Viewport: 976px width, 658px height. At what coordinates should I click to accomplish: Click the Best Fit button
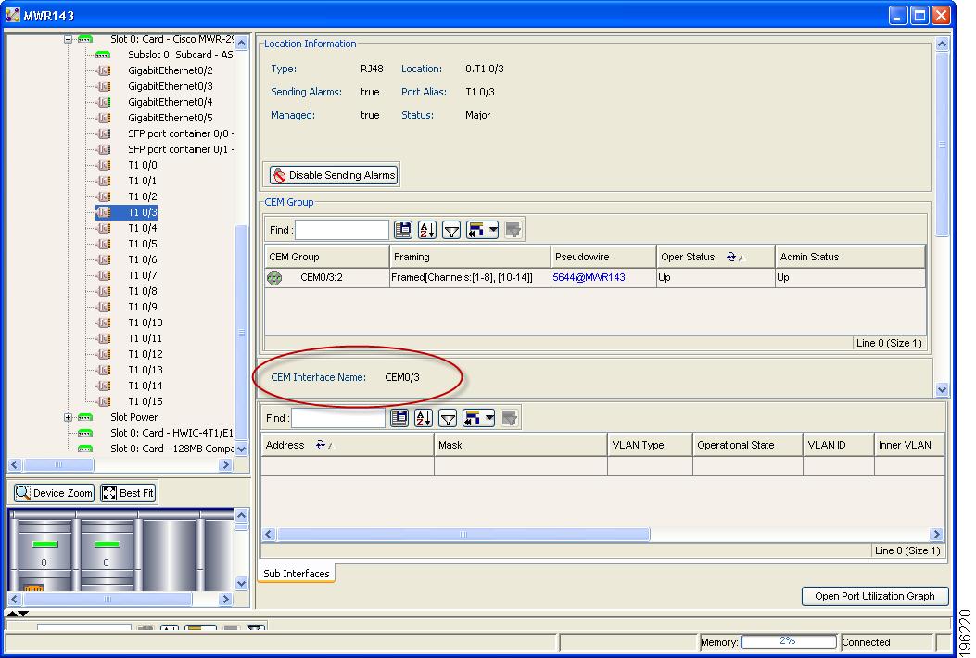click(x=128, y=493)
